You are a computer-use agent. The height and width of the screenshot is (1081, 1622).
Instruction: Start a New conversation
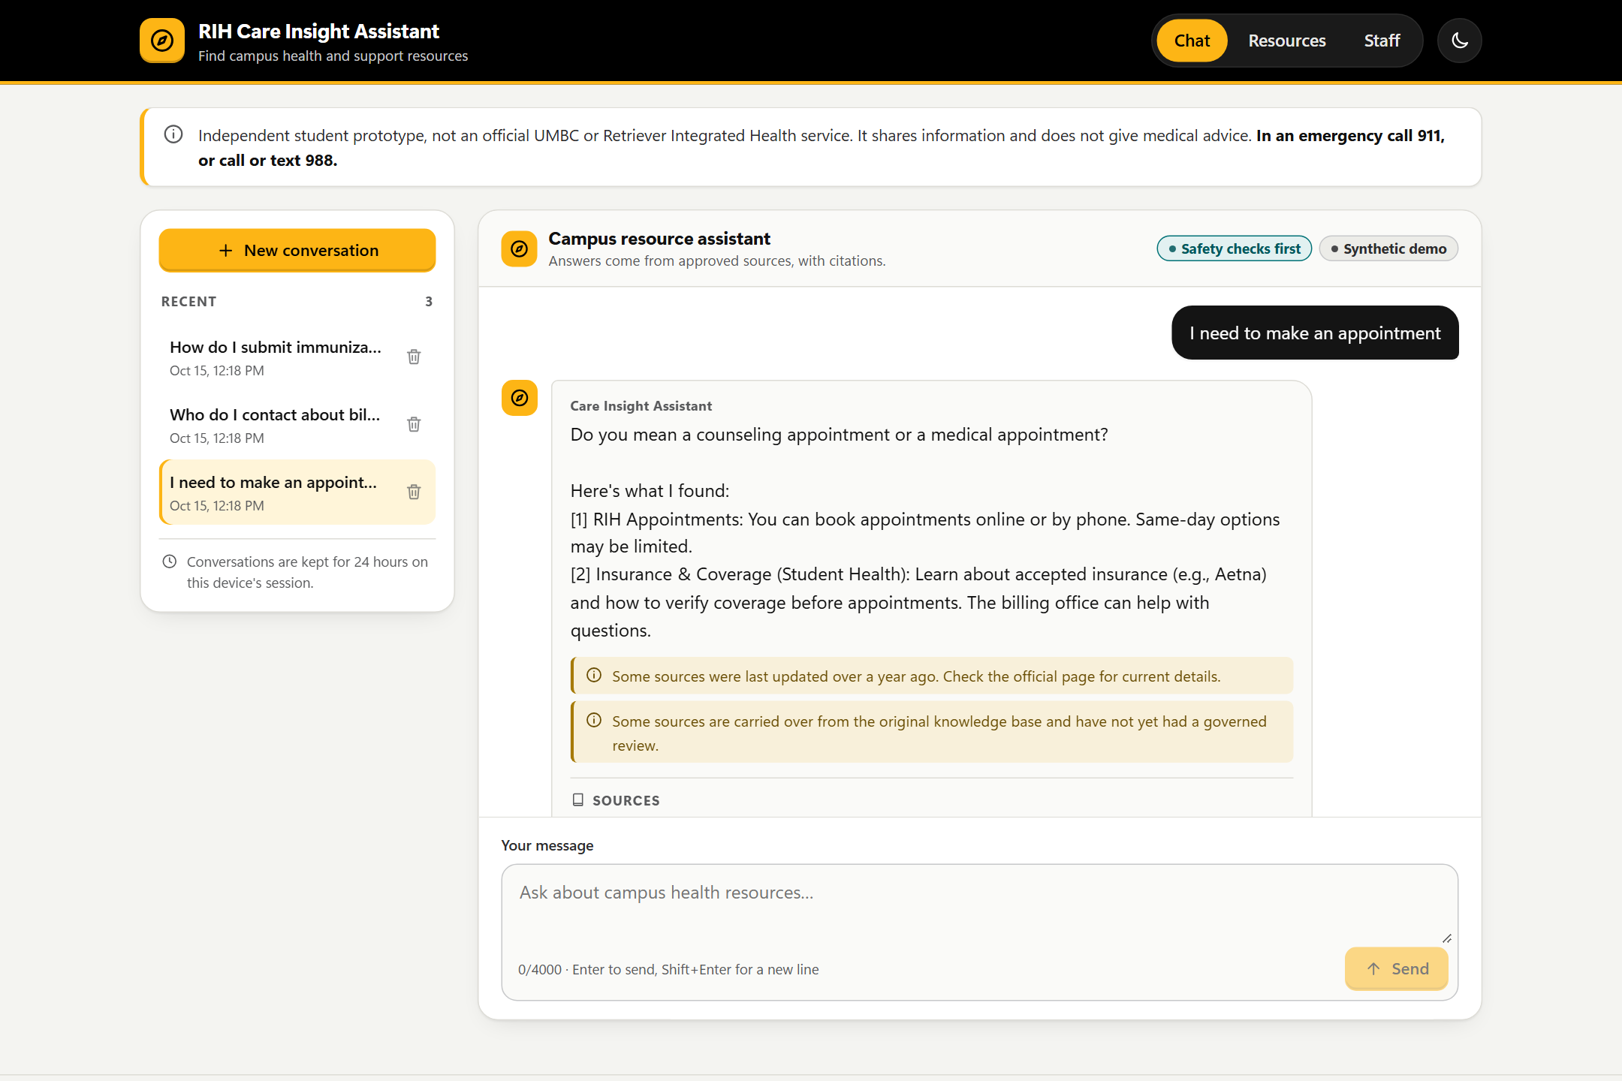click(297, 250)
